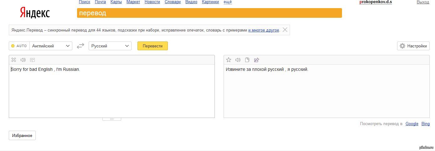435x151 pixels.
Task: Play audio of the source English text
Action: click(x=23, y=60)
